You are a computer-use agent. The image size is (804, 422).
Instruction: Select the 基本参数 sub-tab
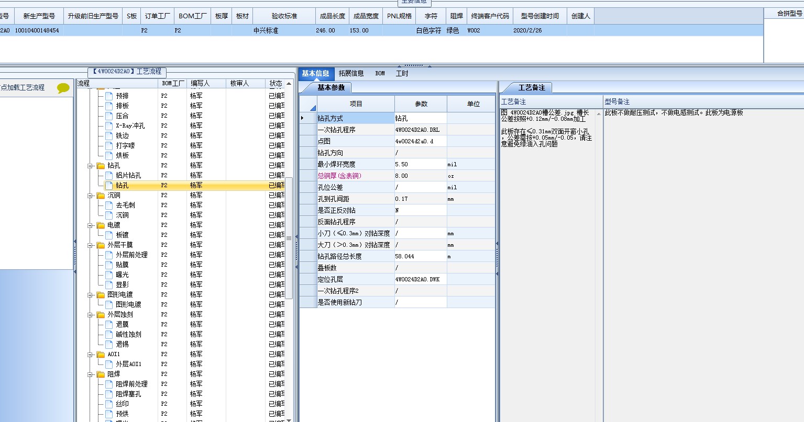click(331, 88)
